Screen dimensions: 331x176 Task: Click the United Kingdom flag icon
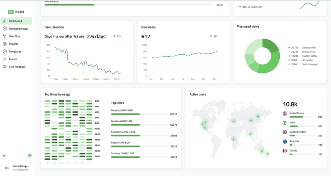click(285, 132)
